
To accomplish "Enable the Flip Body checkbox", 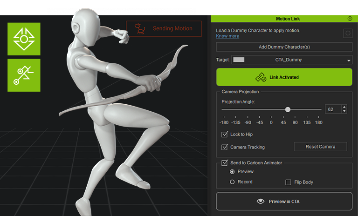I will 288,182.
